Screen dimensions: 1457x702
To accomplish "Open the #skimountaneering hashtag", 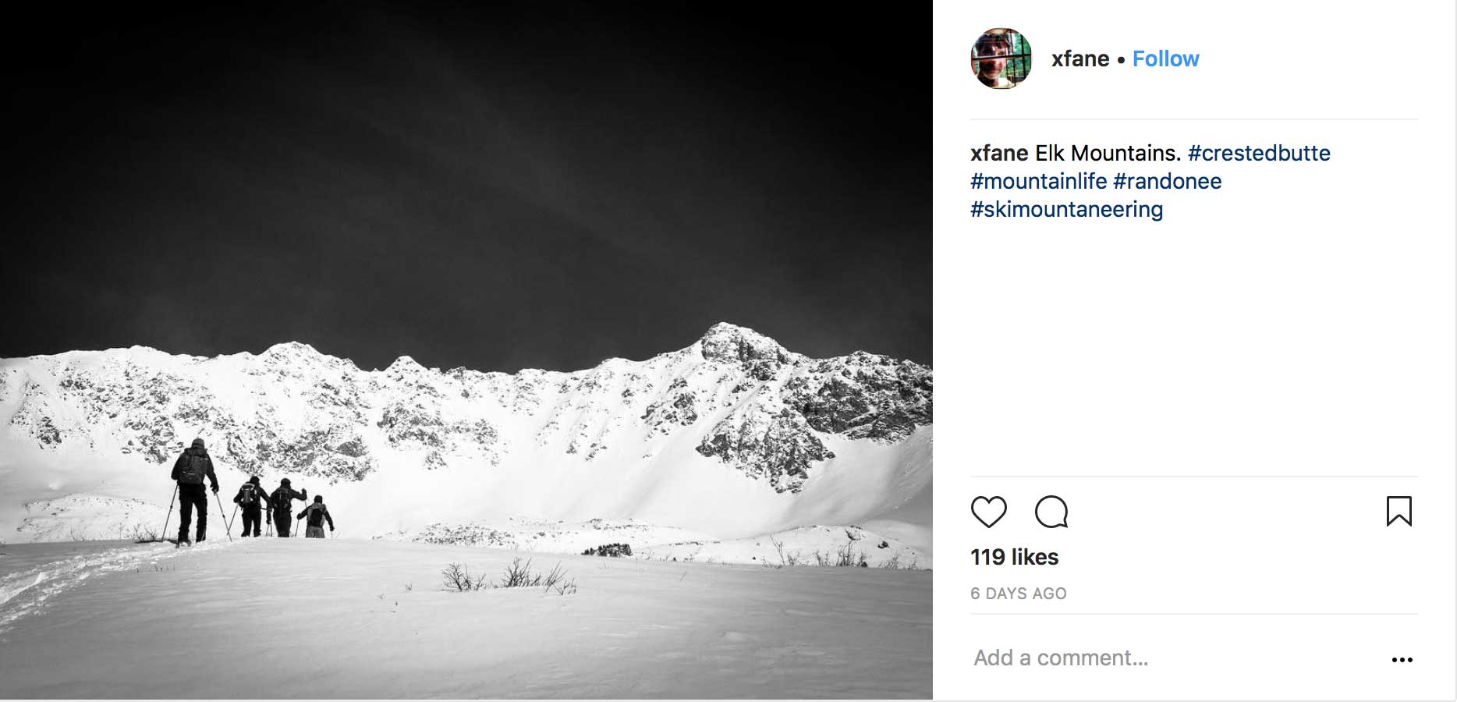I will click(x=1066, y=209).
